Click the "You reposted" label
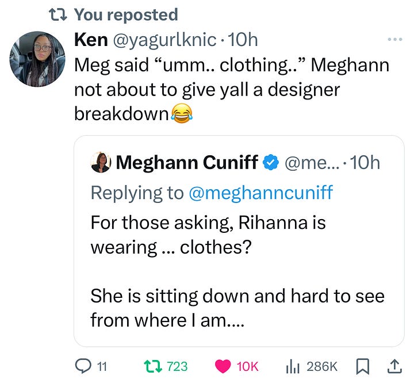The height and width of the screenshot is (387, 414). pyautogui.click(x=126, y=14)
